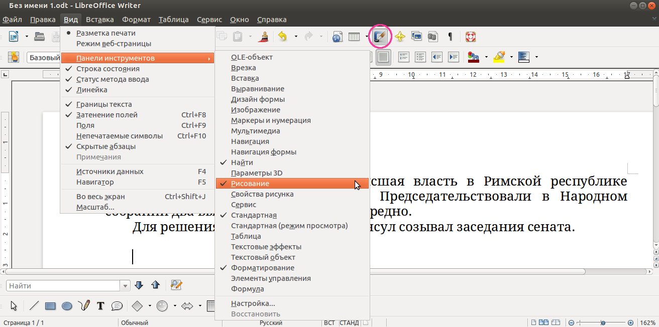The height and width of the screenshot is (327, 659).
Task: Click the Clone Formatting paintbrush icon
Action: [x=263, y=37]
